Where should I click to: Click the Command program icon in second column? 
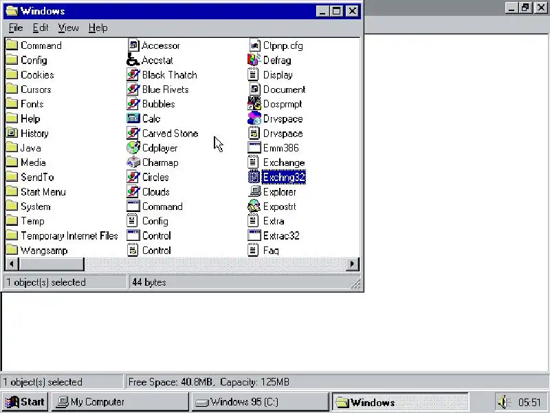133,206
